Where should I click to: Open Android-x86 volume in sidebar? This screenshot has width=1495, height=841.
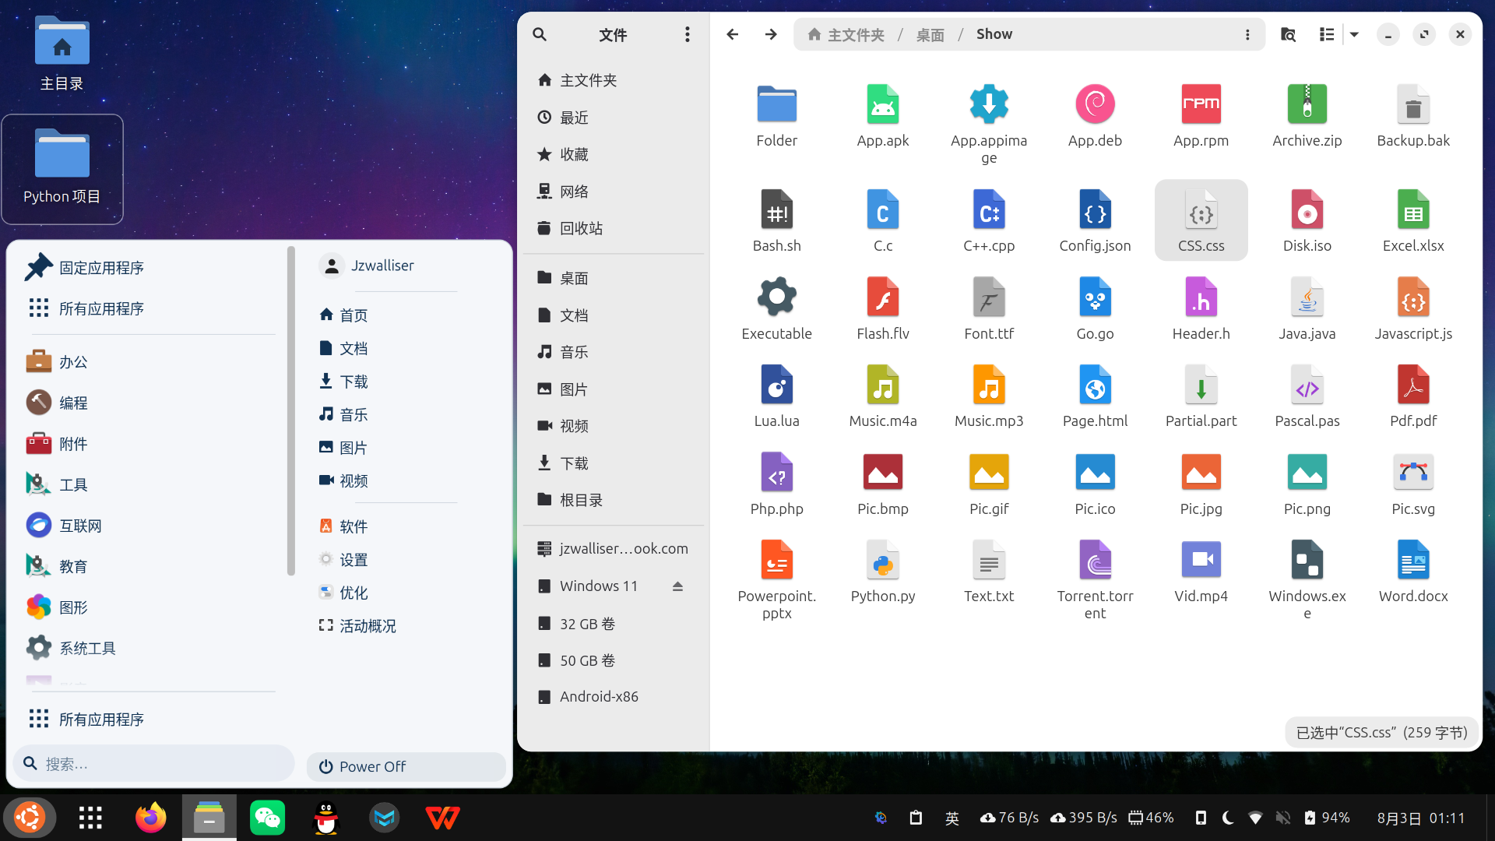[614, 696]
